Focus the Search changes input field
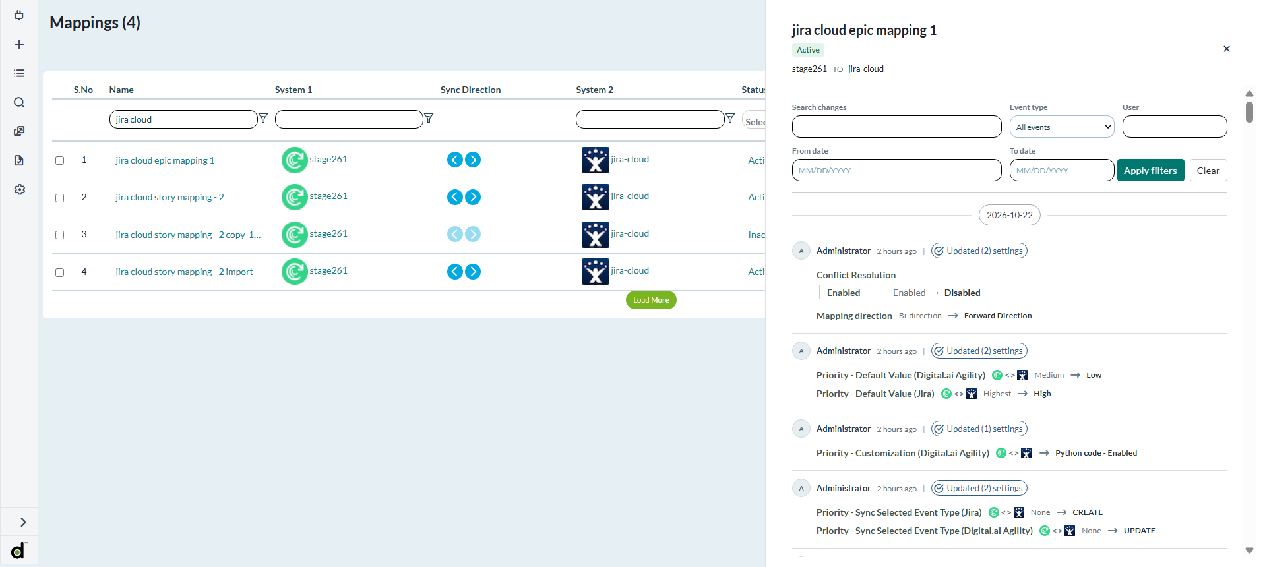Image resolution: width=1265 pixels, height=567 pixels. tap(897, 127)
